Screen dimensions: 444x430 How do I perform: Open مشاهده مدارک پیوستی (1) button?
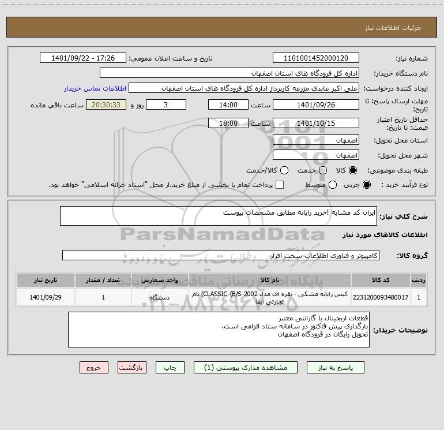pyautogui.click(x=246, y=367)
